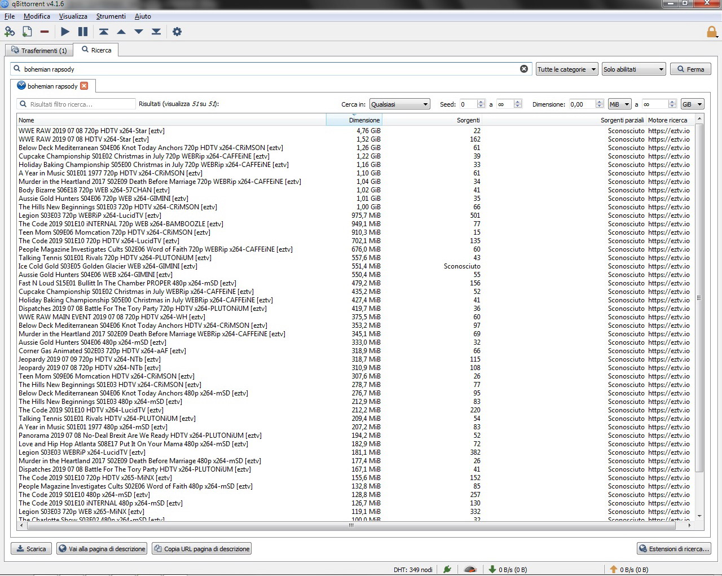Close the bohemian rapsody search tab
This screenshot has height=576, width=722.
point(84,86)
